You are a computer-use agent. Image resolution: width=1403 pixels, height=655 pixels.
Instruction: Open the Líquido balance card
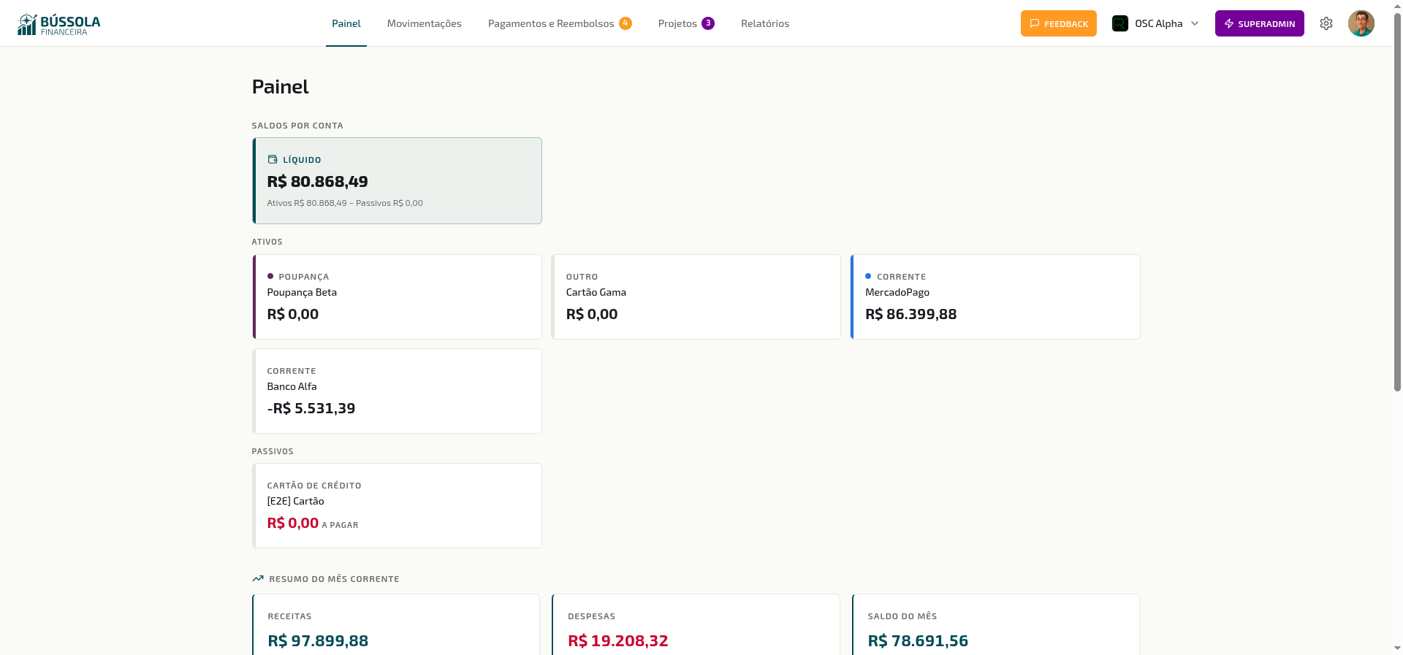click(x=397, y=180)
